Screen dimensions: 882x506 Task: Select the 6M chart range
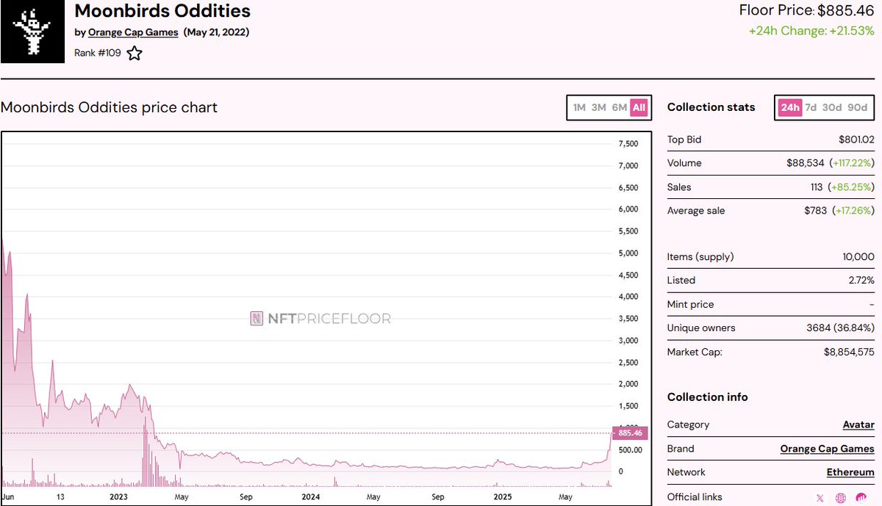coord(620,107)
